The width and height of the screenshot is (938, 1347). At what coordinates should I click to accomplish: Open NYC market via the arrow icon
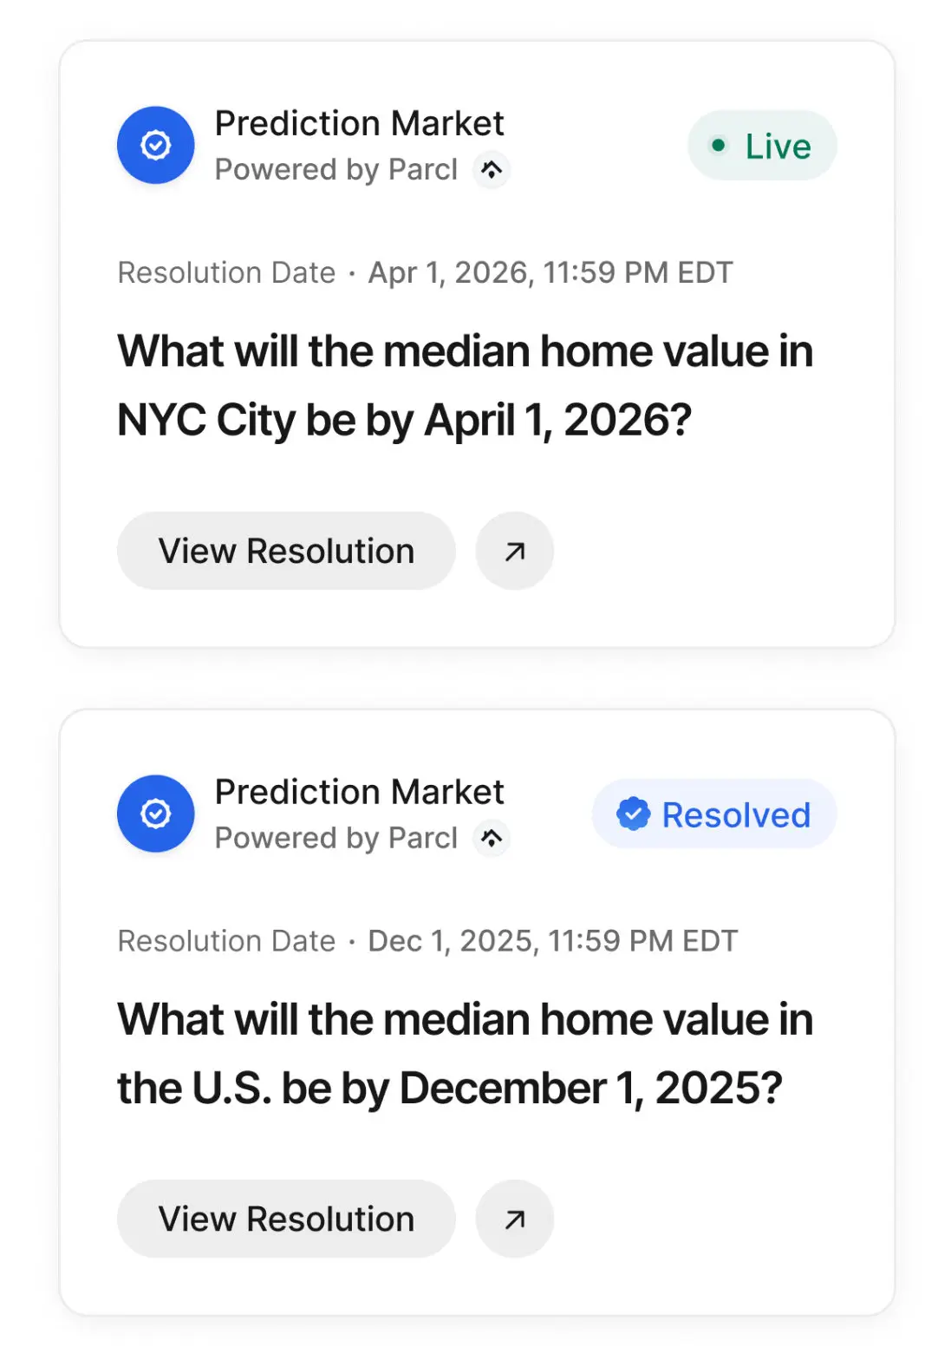pos(515,551)
